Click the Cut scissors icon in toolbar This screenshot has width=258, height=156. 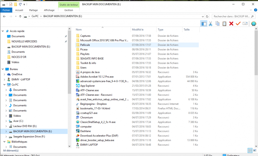pyautogui.click(x=211, y=24)
